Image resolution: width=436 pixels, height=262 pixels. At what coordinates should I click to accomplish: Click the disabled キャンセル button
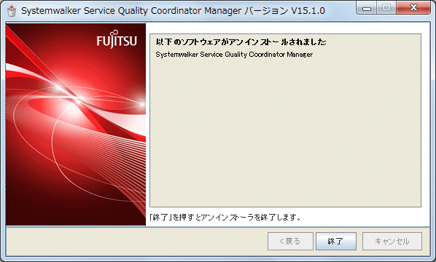(x=392, y=241)
